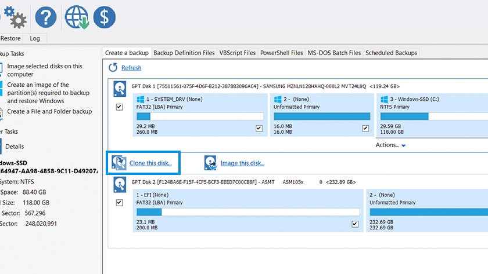Click the Refresh arrow icon
The height and width of the screenshot is (274, 488).
pos(113,68)
